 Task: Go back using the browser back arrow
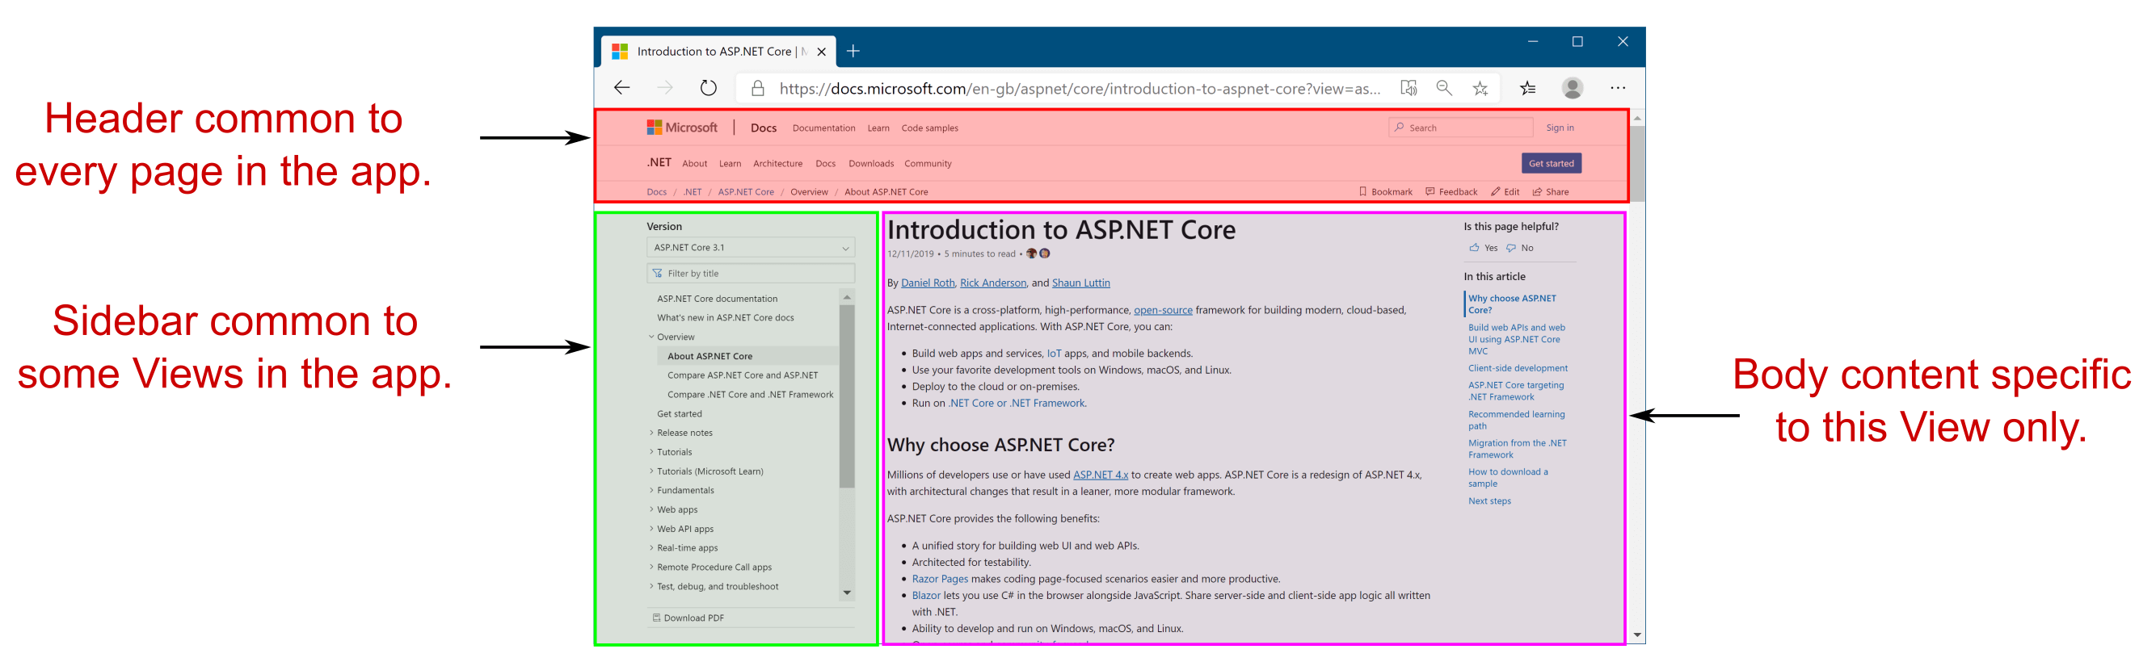tap(621, 88)
